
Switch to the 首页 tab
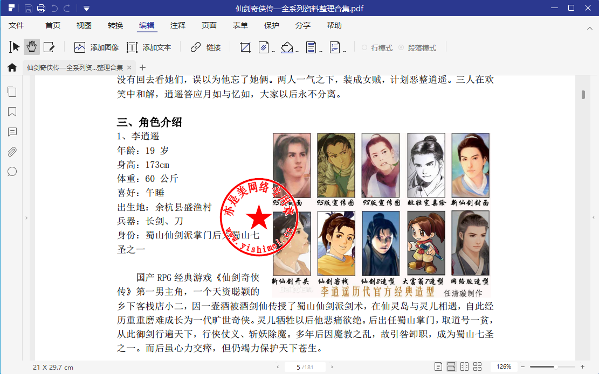(53, 25)
